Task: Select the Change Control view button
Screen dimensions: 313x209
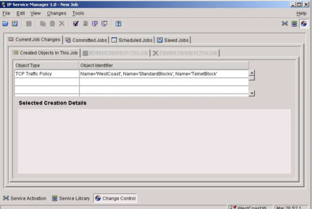Action: tap(115, 198)
